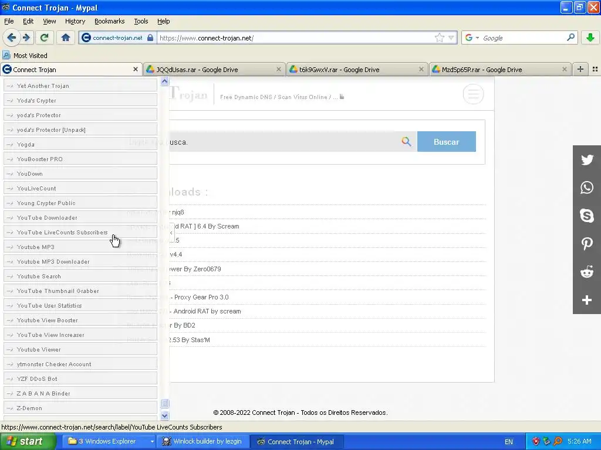Open the Yoda's Crypter label
This screenshot has width=601, height=450.
coord(80,100)
